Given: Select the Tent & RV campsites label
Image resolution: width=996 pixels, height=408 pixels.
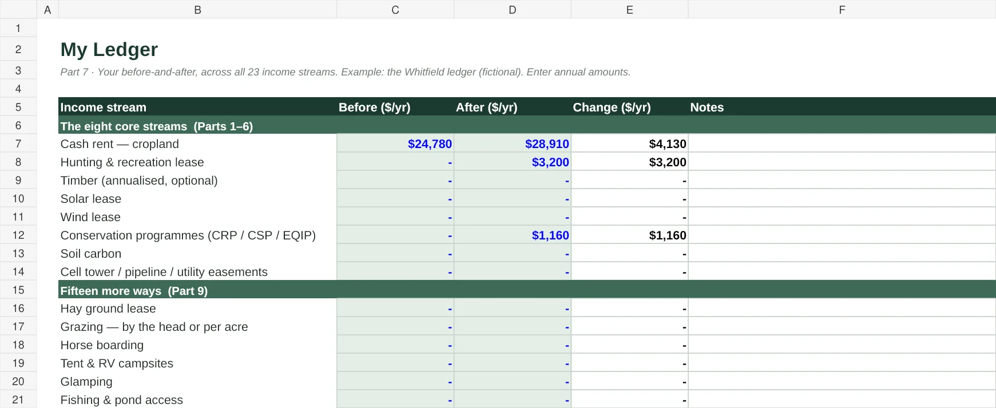Looking at the screenshot, I should [x=117, y=363].
